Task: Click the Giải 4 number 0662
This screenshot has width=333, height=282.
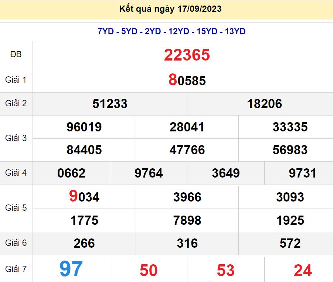Action: (x=71, y=173)
